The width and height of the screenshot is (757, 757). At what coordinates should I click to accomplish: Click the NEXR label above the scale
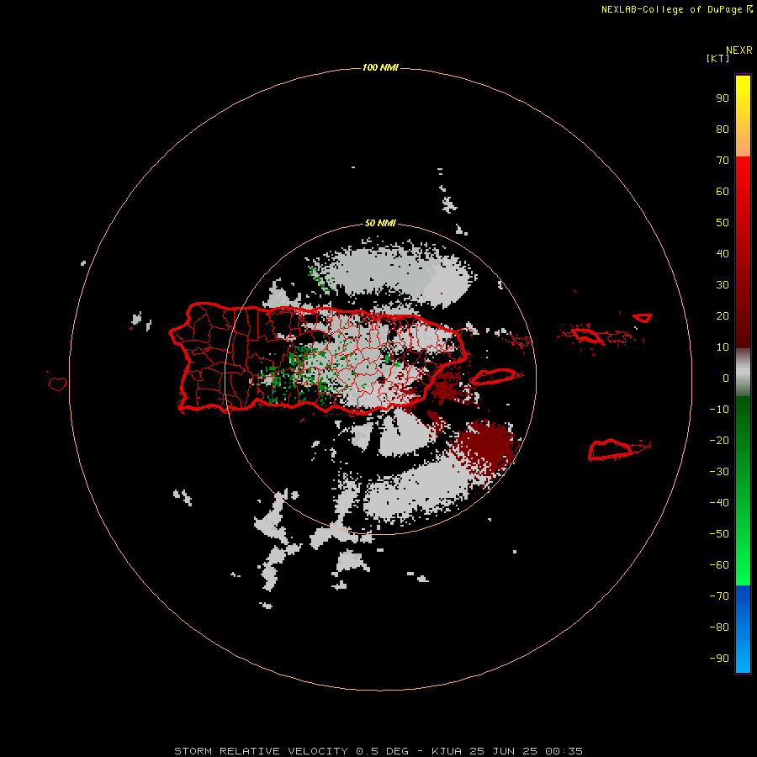pos(738,50)
